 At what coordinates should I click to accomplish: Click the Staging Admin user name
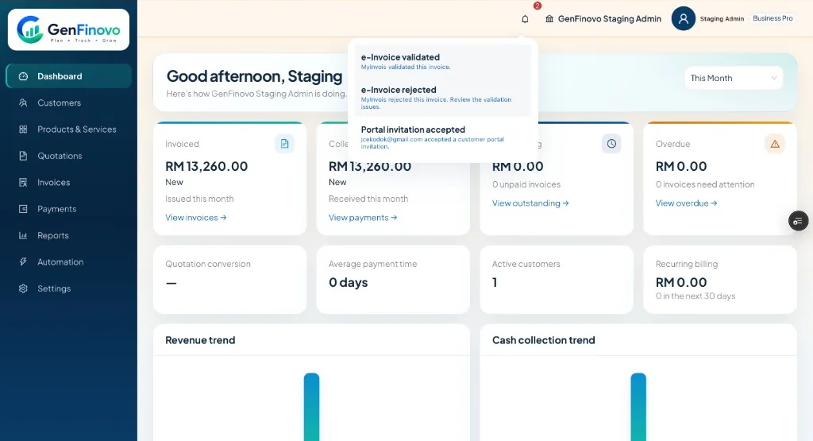pyautogui.click(x=722, y=19)
